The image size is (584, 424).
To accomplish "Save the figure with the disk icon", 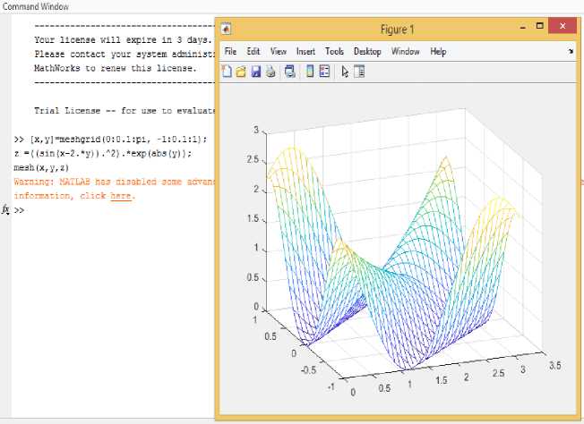I will pyautogui.click(x=255, y=72).
